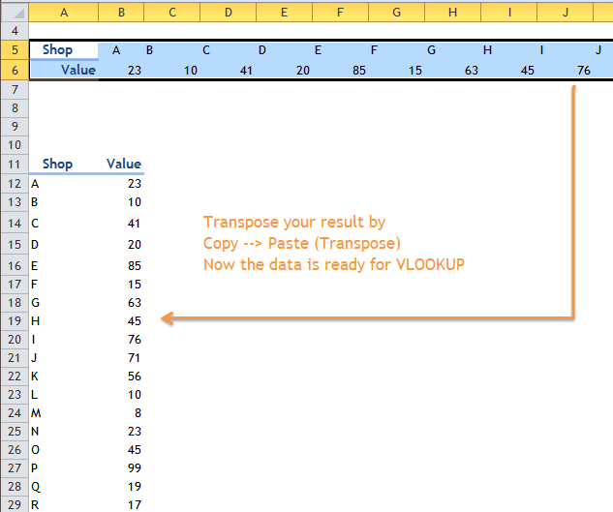Click the cell containing 85 in row 6
Viewport: 613px width, 512px height.
pos(341,70)
